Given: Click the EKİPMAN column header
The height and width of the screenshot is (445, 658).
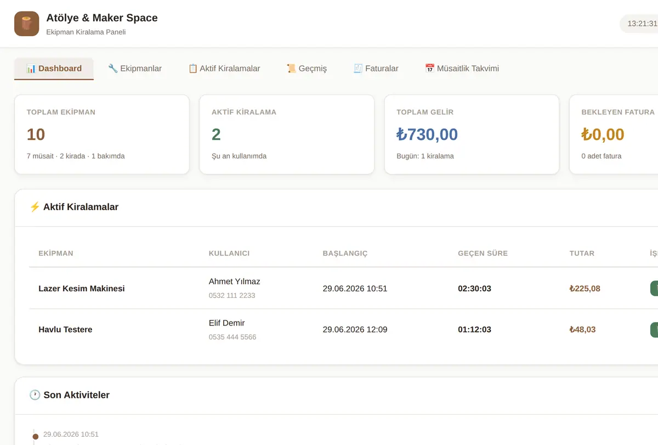Looking at the screenshot, I should click(56, 254).
